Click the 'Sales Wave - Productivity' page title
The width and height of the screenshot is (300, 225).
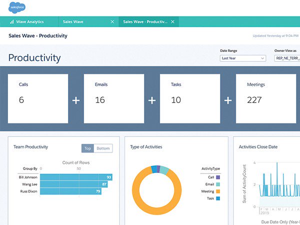click(x=38, y=36)
